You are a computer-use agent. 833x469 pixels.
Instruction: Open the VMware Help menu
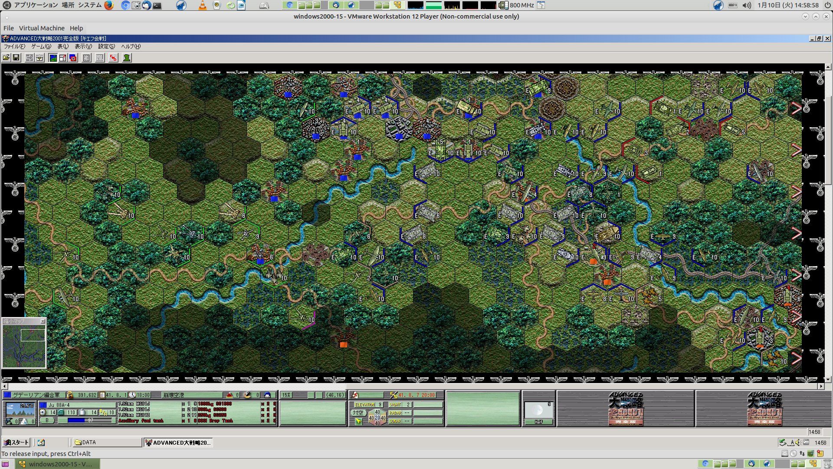coord(76,28)
